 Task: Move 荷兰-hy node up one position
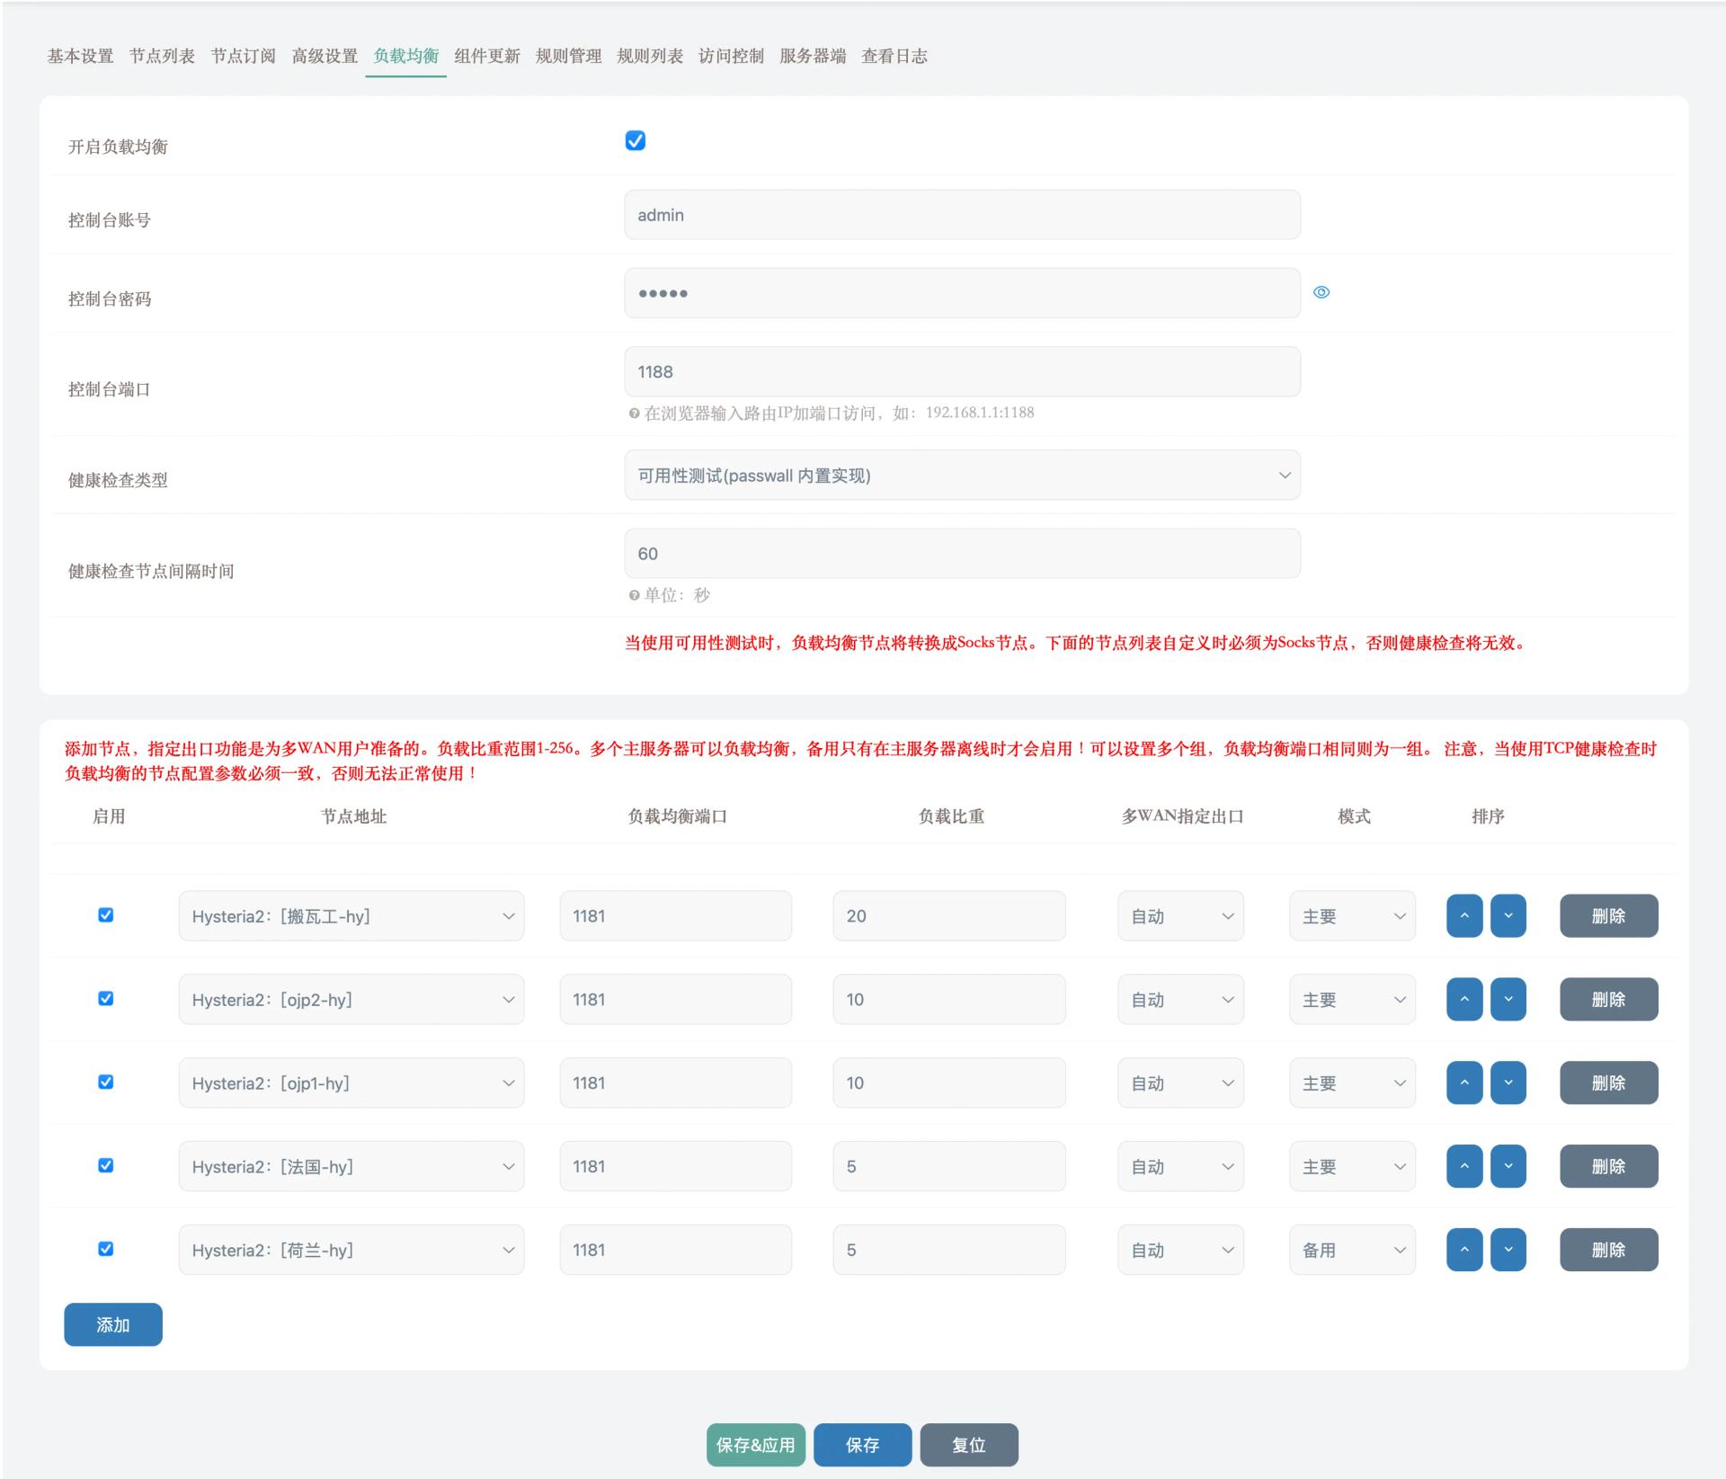click(x=1464, y=1250)
